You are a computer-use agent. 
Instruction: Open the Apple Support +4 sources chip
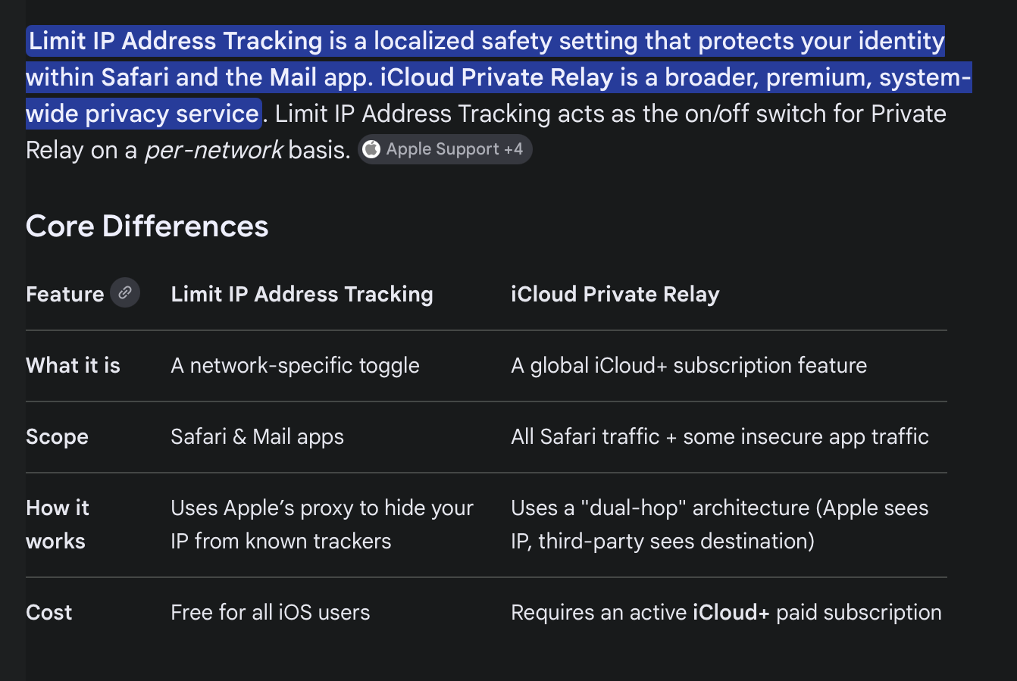[445, 149]
